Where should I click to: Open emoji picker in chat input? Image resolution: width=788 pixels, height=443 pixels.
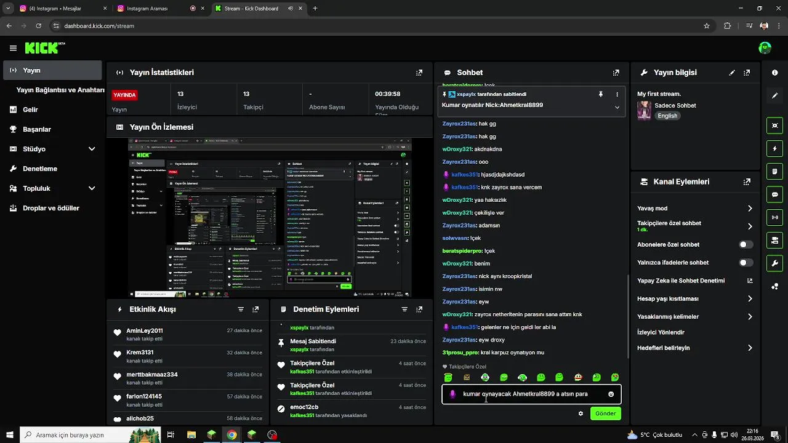pos(611,394)
